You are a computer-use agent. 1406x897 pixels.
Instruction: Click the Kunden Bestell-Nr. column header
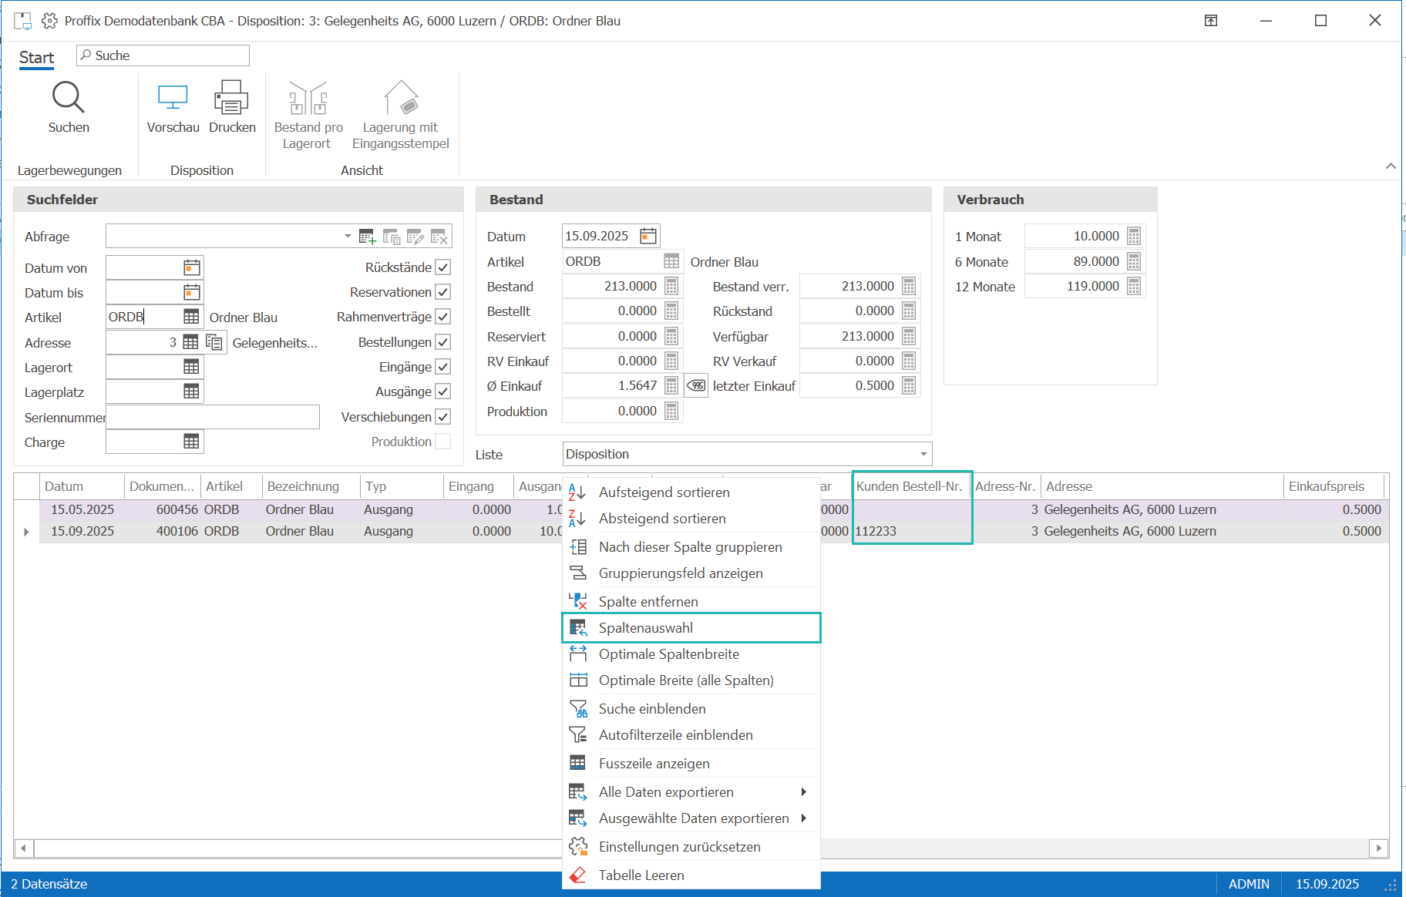910,486
